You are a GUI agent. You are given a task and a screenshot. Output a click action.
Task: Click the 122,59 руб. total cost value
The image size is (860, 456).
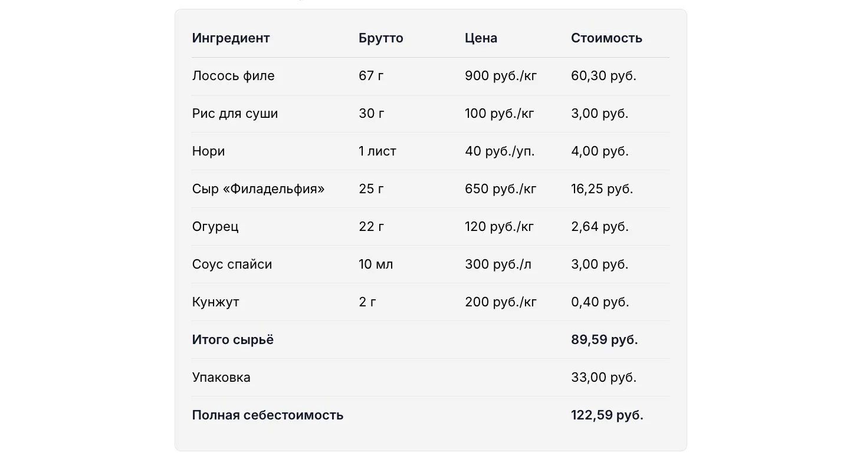607,415
